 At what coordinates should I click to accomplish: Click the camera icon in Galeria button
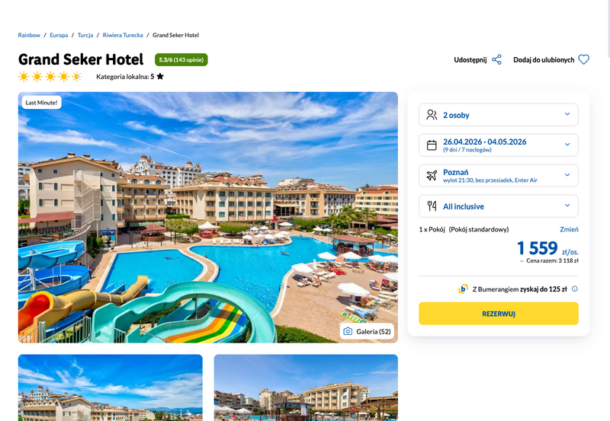pyautogui.click(x=348, y=331)
